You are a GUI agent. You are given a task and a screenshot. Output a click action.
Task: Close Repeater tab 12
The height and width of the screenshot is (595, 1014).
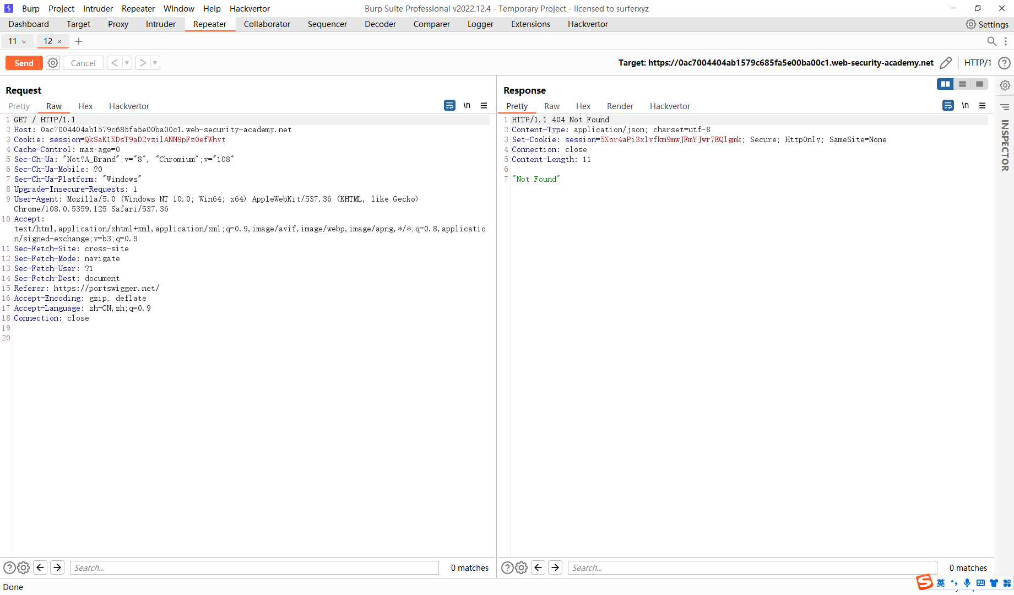[x=59, y=41]
